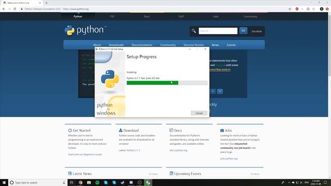This screenshot has width=331, height=186.
Task: Click the browser forward arrow
Action: [x=9, y=9]
